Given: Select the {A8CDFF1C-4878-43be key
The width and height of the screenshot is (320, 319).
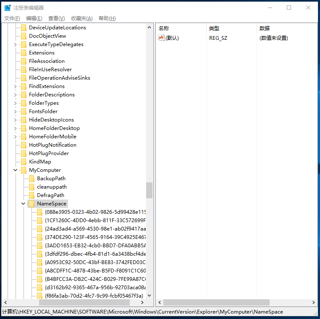Looking at the screenshot, I should [95, 270].
